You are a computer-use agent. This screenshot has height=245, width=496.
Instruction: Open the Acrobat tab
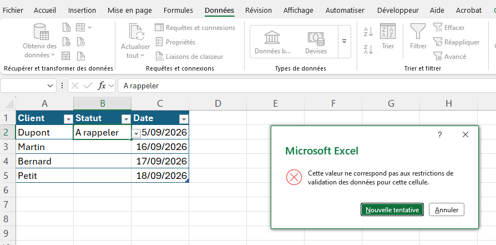click(x=469, y=10)
